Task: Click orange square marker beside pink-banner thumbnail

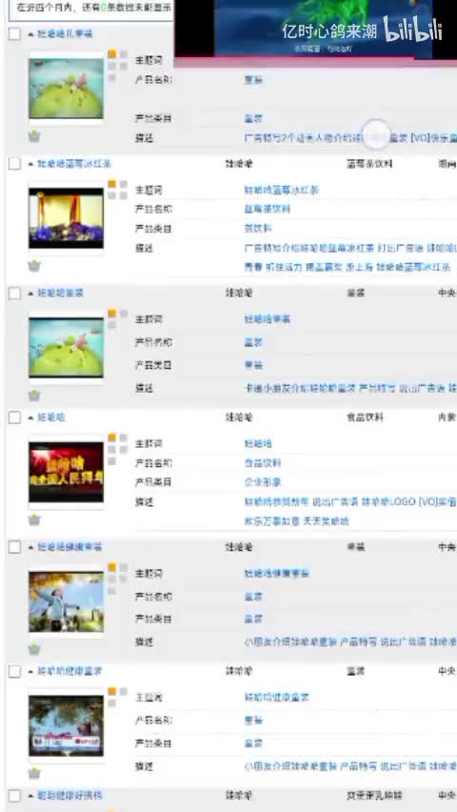Action: coord(111,691)
